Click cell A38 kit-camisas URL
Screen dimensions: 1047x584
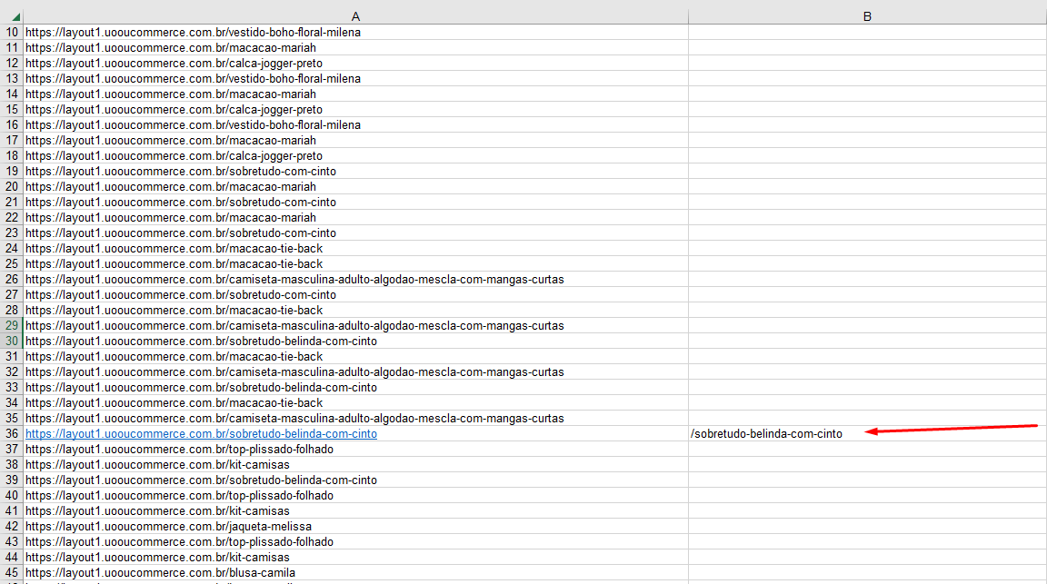[355, 464]
